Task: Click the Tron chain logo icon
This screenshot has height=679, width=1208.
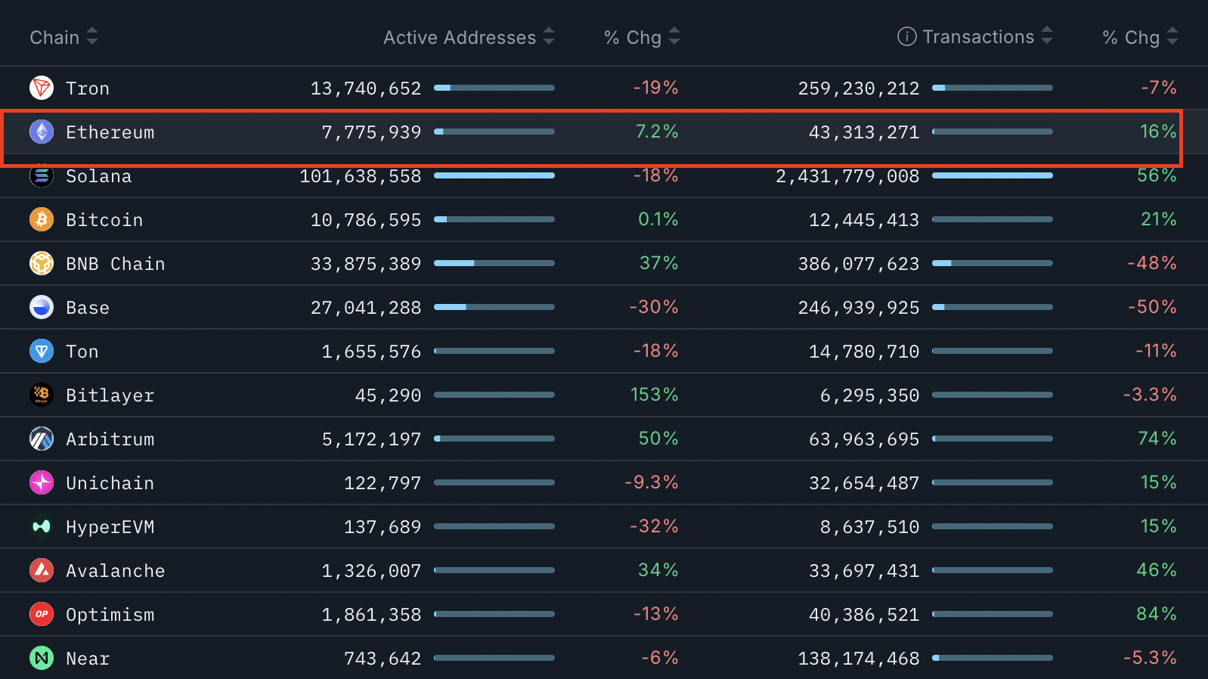Action: [42, 88]
